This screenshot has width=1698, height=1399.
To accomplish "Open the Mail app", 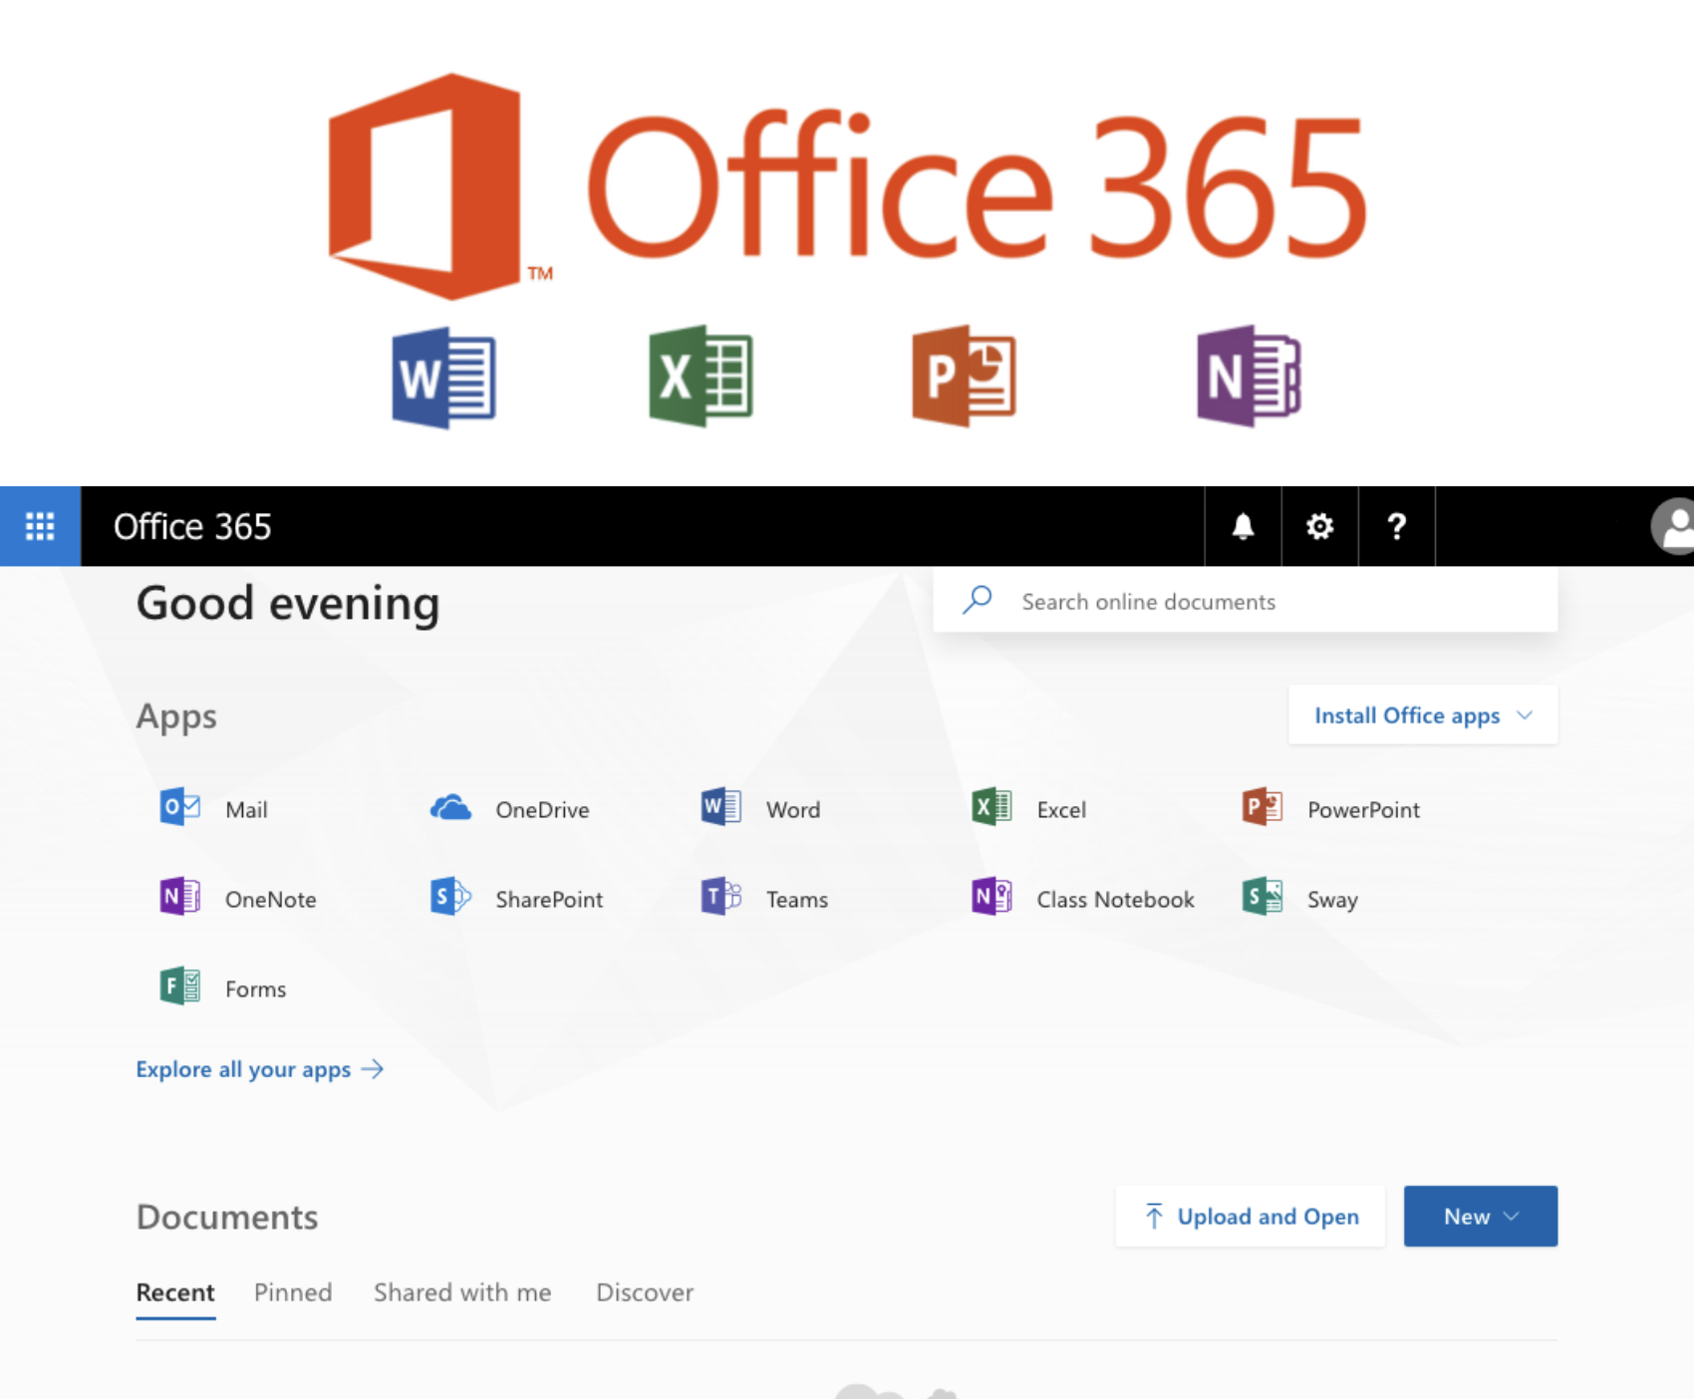I will [x=214, y=808].
